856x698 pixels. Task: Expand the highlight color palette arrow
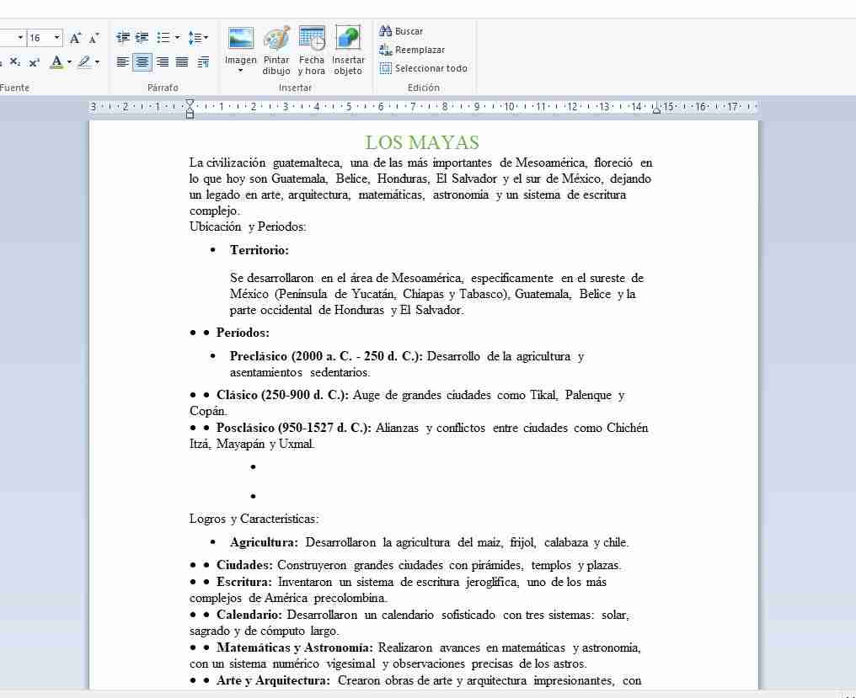click(x=97, y=62)
